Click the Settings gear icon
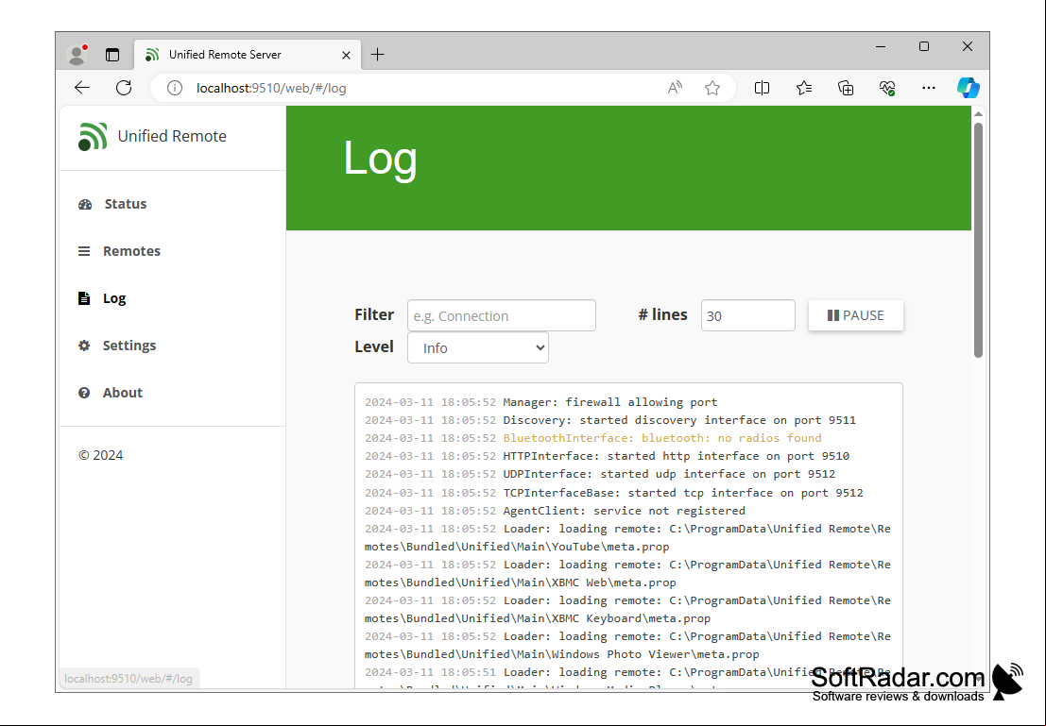This screenshot has height=726, width=1046. pos(84,346)
